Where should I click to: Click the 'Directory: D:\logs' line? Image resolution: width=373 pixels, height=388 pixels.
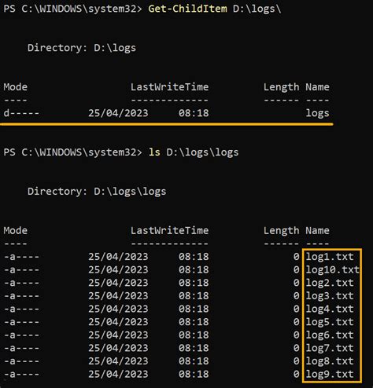(x=82, y=48)
